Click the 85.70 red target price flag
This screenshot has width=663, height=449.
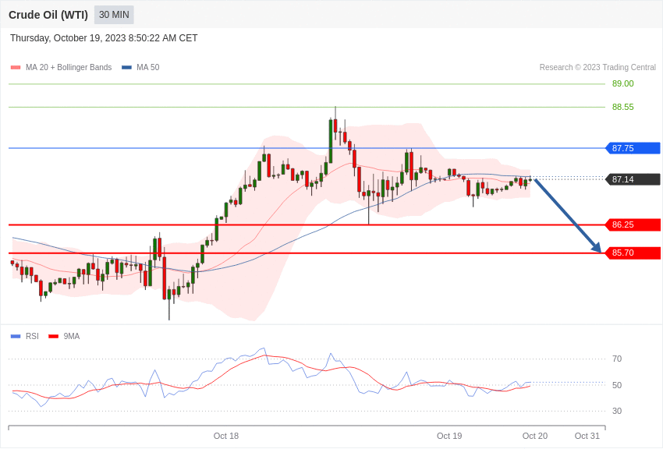(633, 253)
